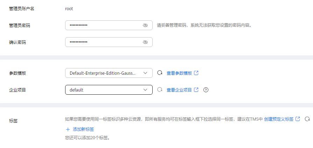Click the external link icon beside 创建预定义标签
The width and height of the screenshot is (313, 148).
click(298, 119)
